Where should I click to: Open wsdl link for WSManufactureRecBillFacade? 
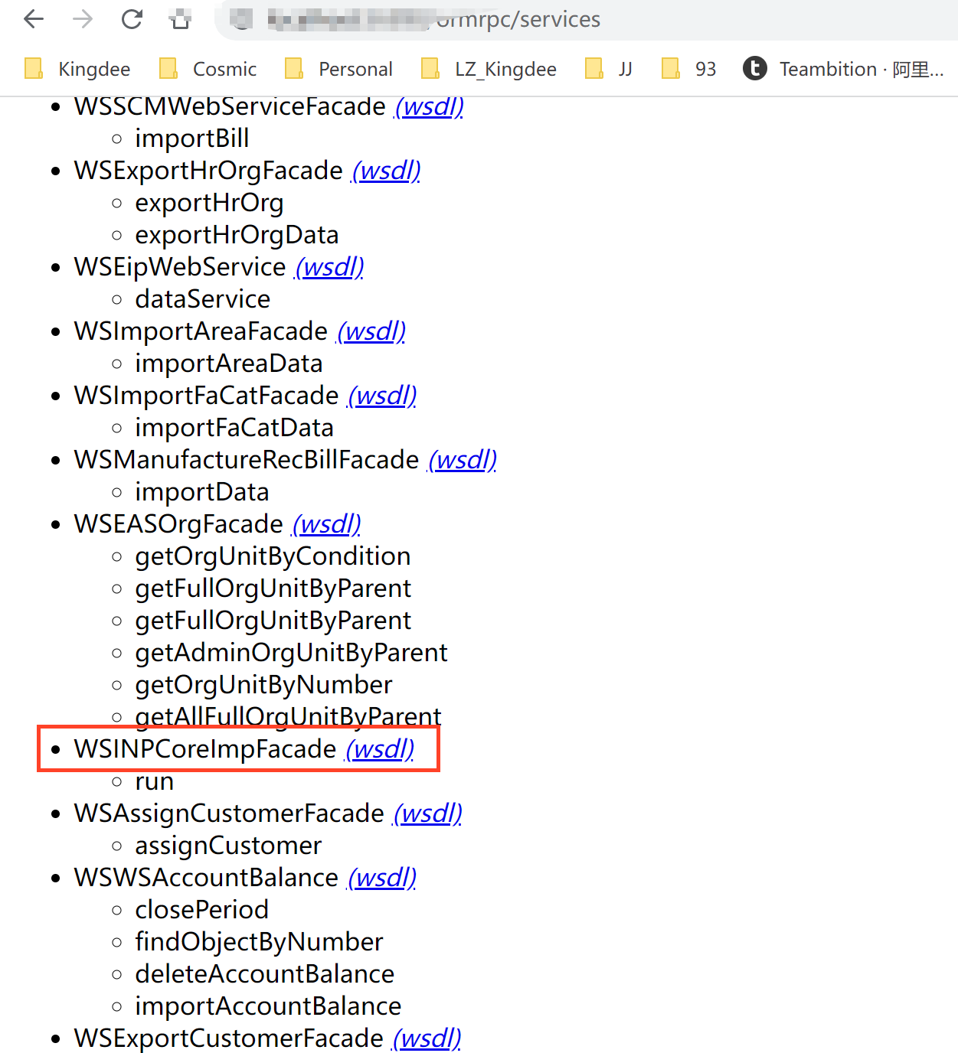click(463, 460)
